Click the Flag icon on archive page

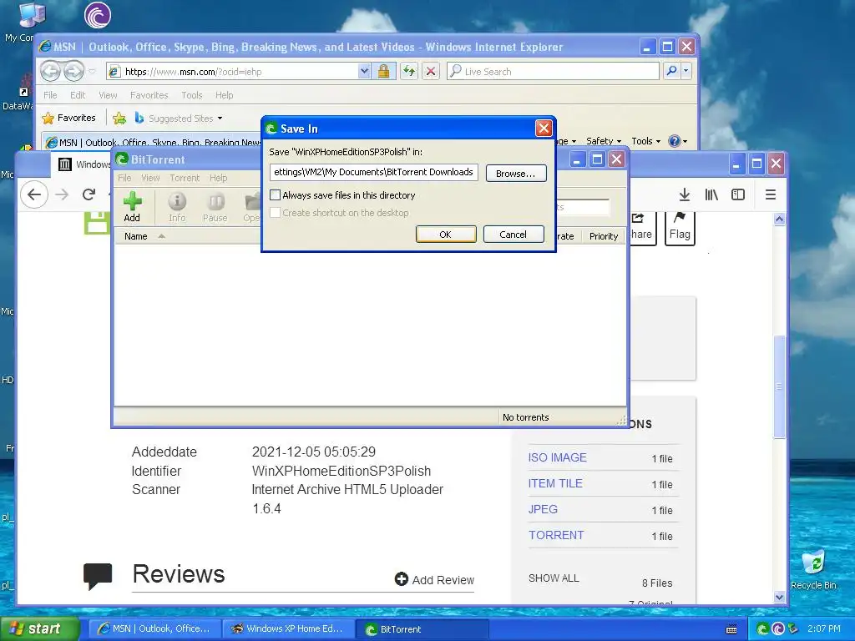680,218
